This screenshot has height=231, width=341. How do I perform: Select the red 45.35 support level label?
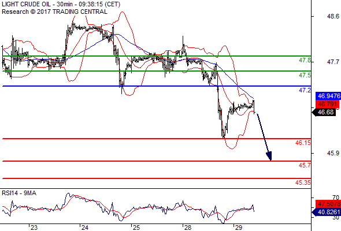pyautogui.click(x=303, y=182)
